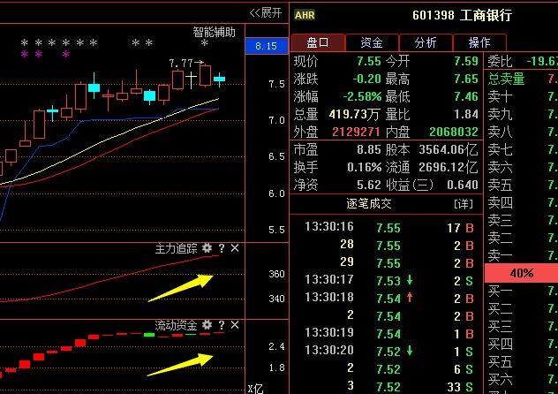This screenshot has width=558, height=394.
Task: Open the 分析 tab
Action: 426,42
